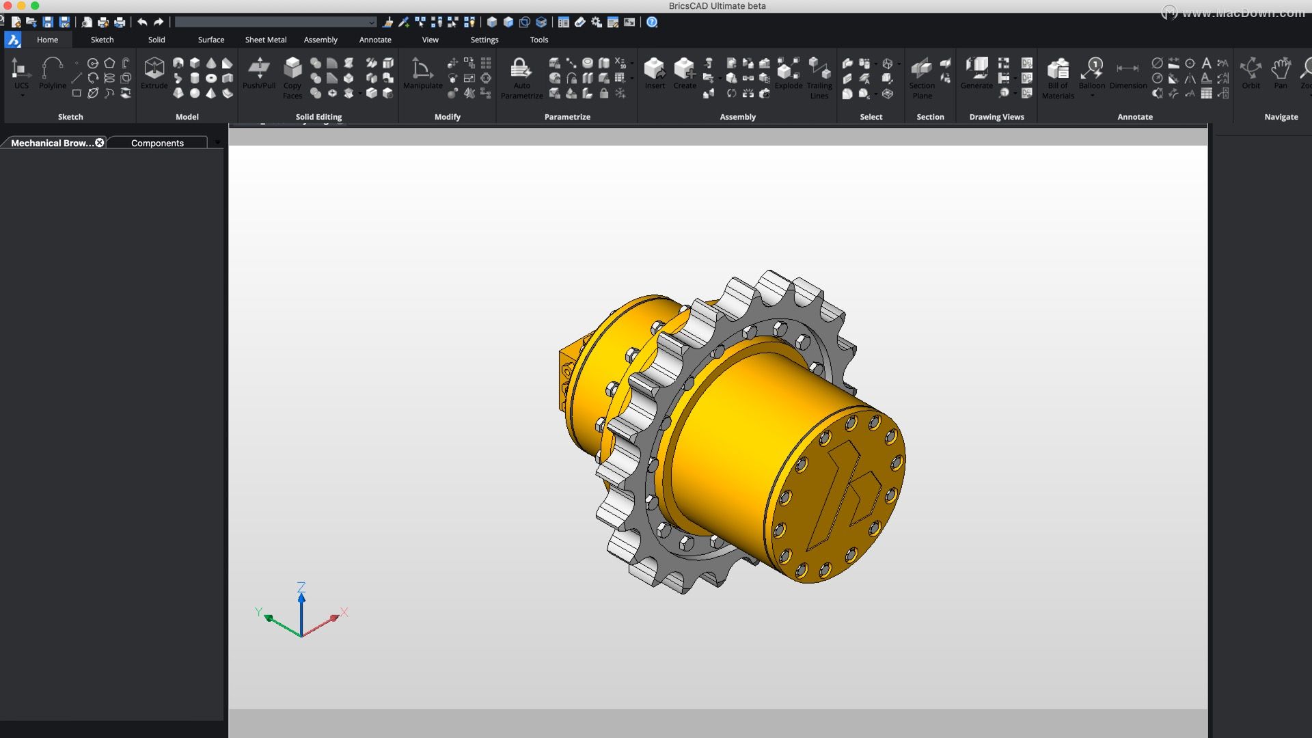Expand the UCS dropdown arrow
Viewport: 1312px width, 738px height.
(22, 96)
